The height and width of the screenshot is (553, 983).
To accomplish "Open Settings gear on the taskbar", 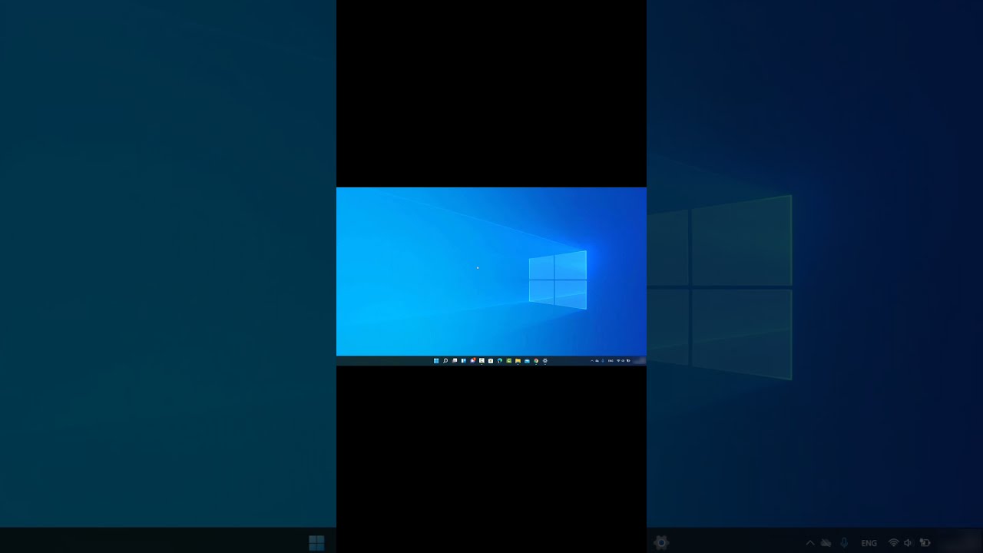I will tap(545, 361).
